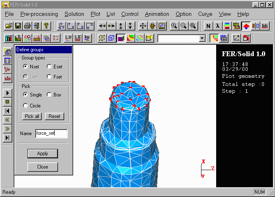This screenshot has height=197, width=275.
Task: Click the xls export icon
Action: click(7, 79)
